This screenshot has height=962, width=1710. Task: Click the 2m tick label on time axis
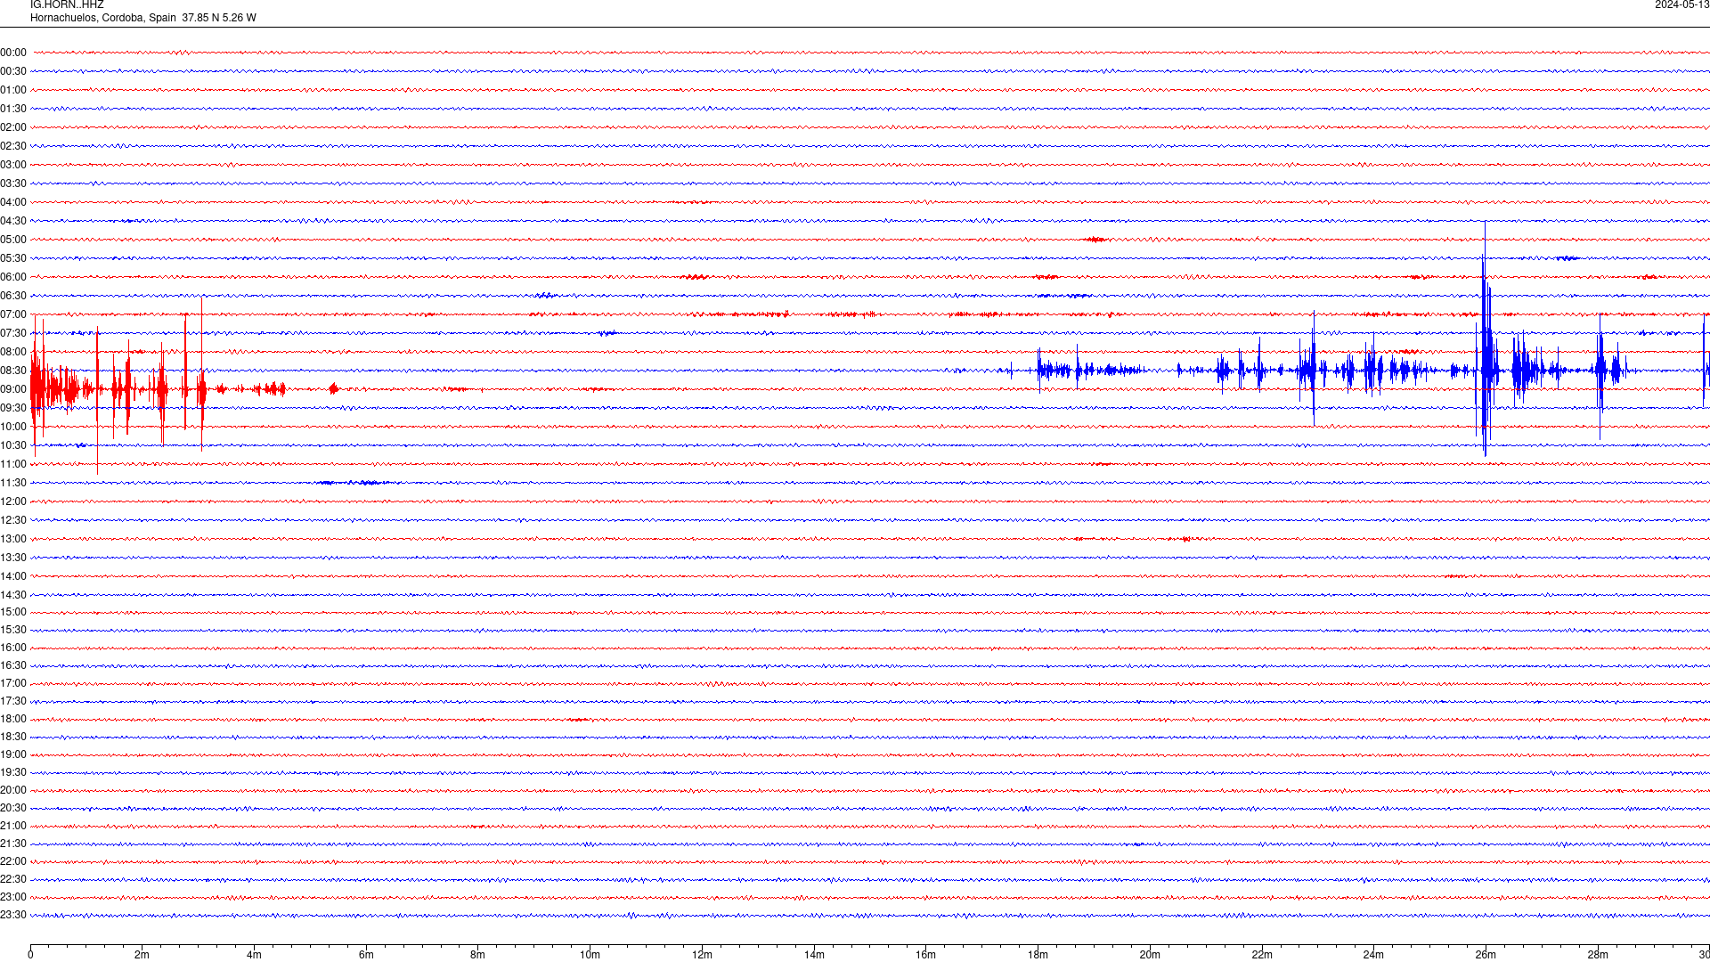click(142, 955)
